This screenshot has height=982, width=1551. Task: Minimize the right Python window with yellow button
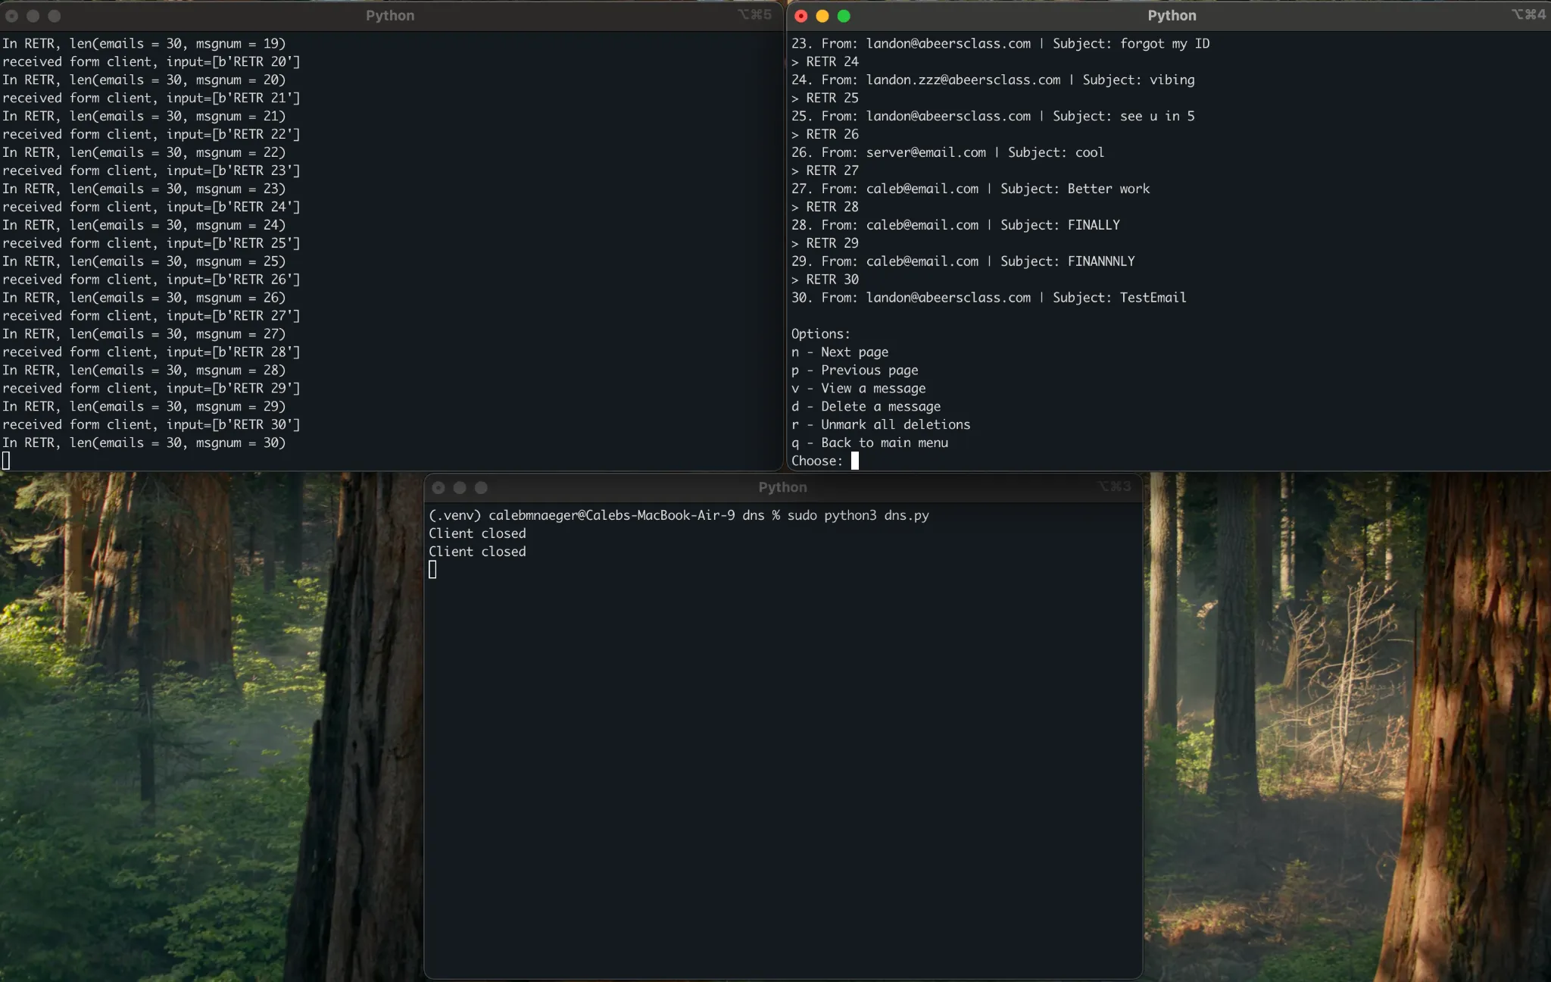pyautogui.click(x=822, y=16)
